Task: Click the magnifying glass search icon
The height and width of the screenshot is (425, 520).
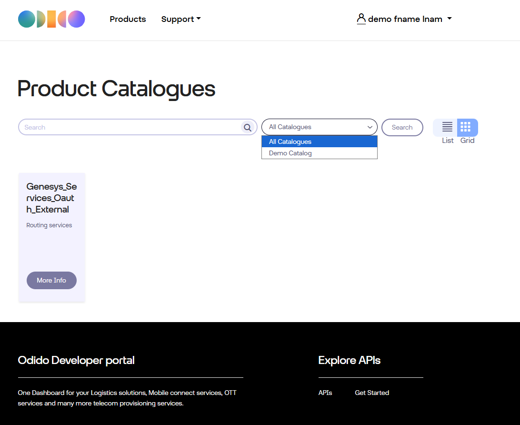Action: coord(247,127)
